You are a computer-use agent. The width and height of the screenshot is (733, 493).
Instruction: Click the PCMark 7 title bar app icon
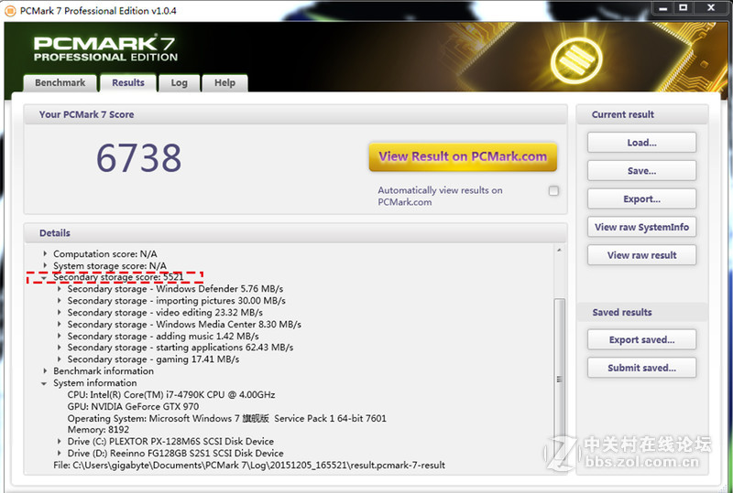(x=10, y=10)
